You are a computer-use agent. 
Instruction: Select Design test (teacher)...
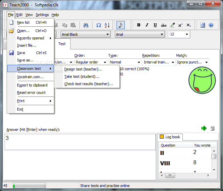coord(87,69)
